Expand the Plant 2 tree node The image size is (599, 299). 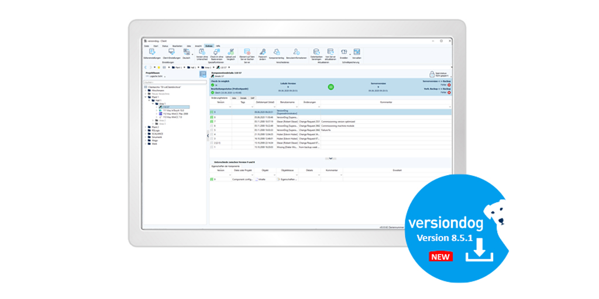click(145, 127)
